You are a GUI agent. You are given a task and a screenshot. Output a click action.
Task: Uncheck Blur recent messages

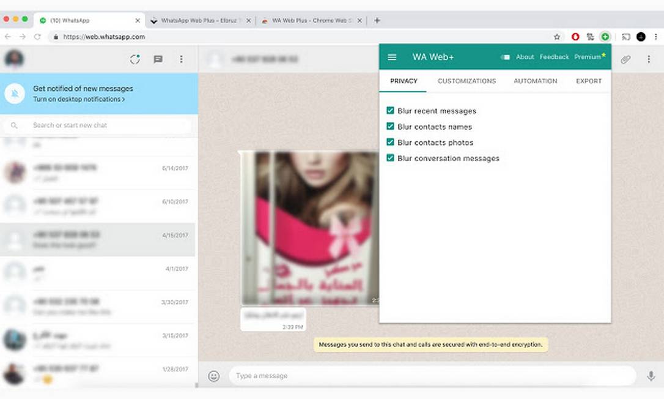point(390,111)
